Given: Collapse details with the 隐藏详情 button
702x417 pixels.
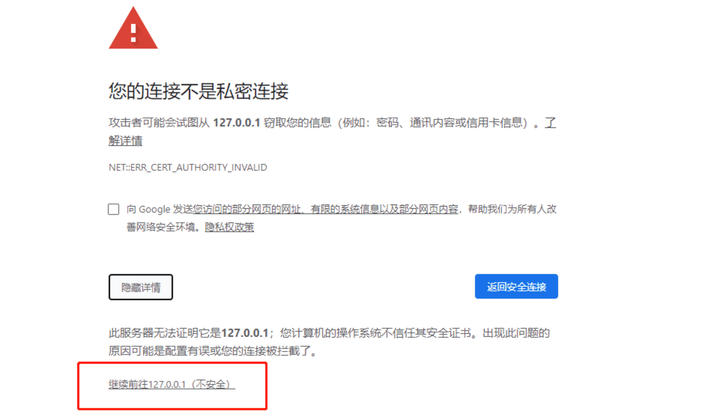Looking at the screenshot, I should pyautogui.click(x=141, y=287).
